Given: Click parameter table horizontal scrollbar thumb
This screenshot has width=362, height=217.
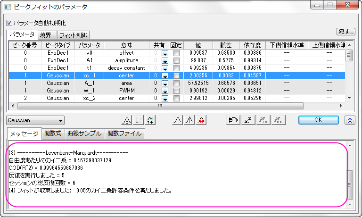Looking at the screenshot, I should [x=160, y=106].
